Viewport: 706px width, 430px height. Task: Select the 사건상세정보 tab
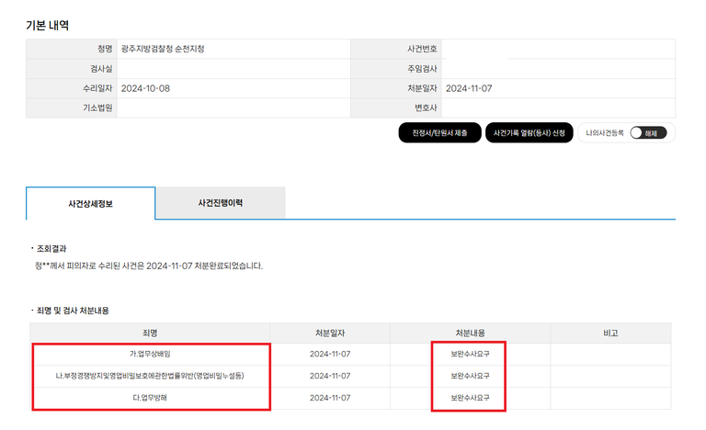point(90,202)
